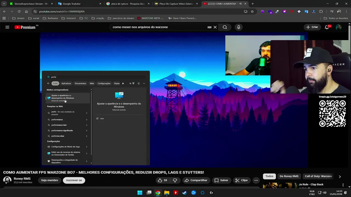Open the browser home page
Screen dimensions: 351x197
(26, 11)
